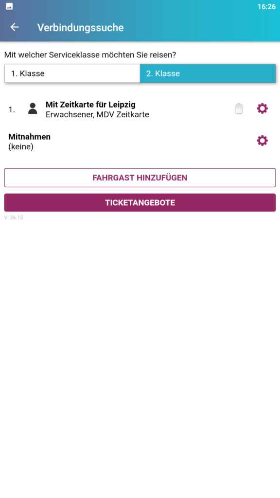Tap the passenger number '1.' label
The image size is (280, 498).
[12, 109]
